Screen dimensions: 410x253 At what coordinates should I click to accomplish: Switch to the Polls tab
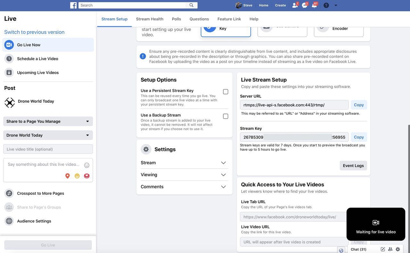[x=176, y=19]
